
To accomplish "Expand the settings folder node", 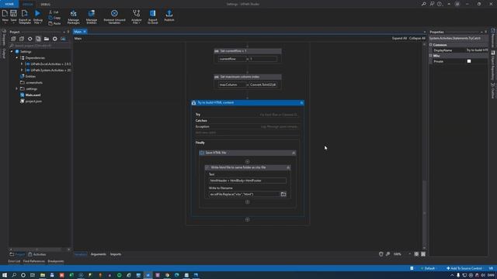I will (17, 89).
